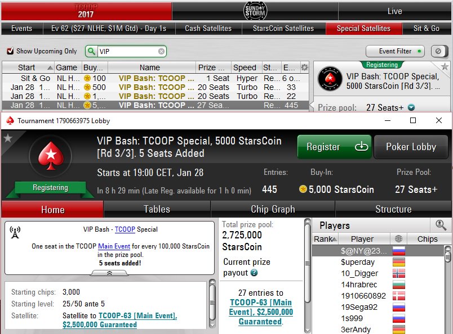Screen dimensions: 453x334
Task: Open the Chip Graph tab
Action: coord(273,209)
